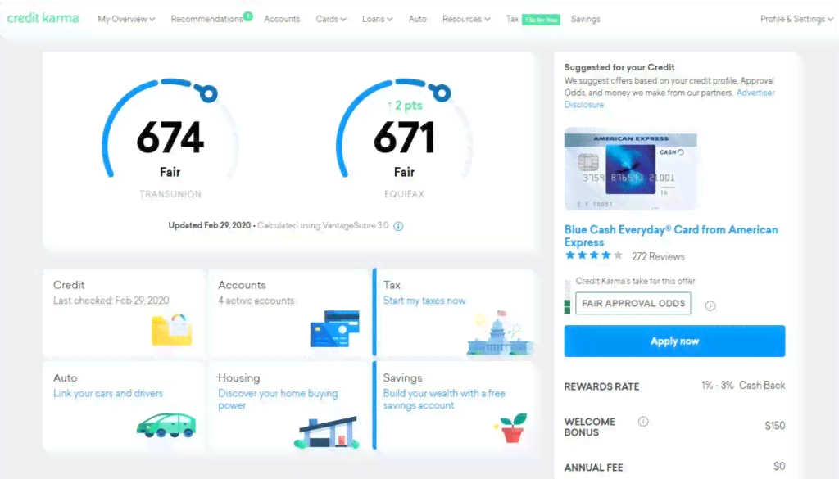Click the Welcome Bonus info icon
The image size is (839, 479).
point(643,422)
